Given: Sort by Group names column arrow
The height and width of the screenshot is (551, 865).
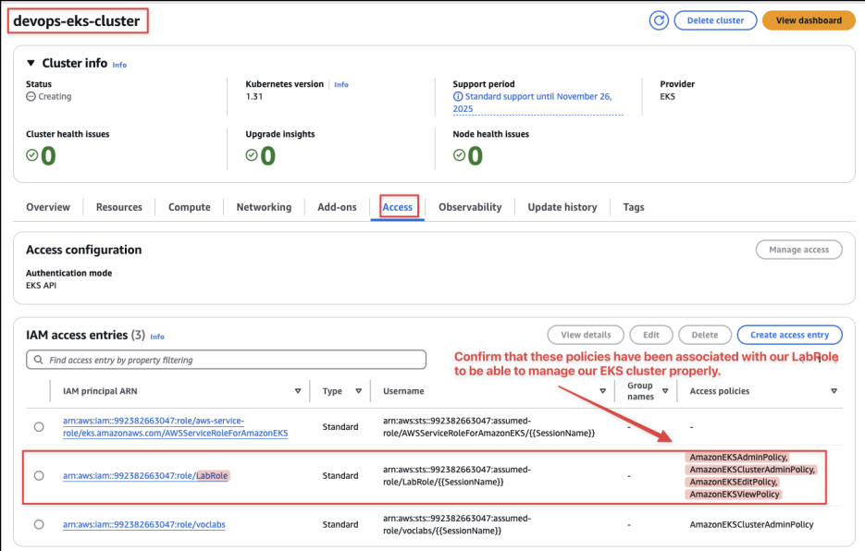Looking at the screenshot, I should click(665, 391).
